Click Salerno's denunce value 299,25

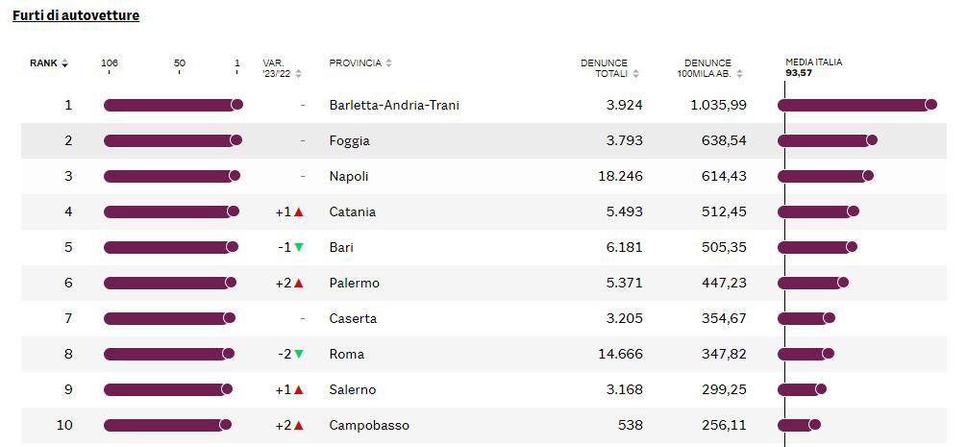(724, 389)
